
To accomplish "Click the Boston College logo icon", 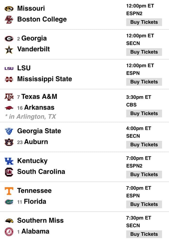I will (x=9, y=20).
